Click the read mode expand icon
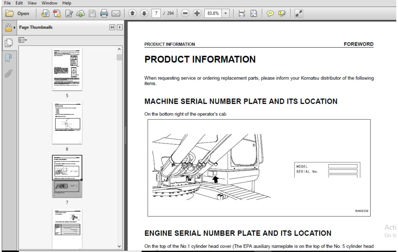 (299, 13)
